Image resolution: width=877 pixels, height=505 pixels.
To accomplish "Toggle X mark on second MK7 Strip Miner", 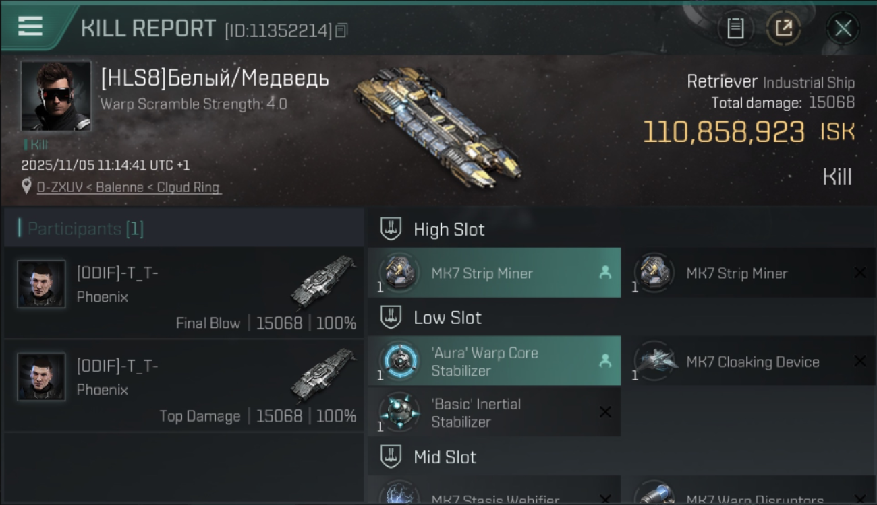I will (859, 273).
